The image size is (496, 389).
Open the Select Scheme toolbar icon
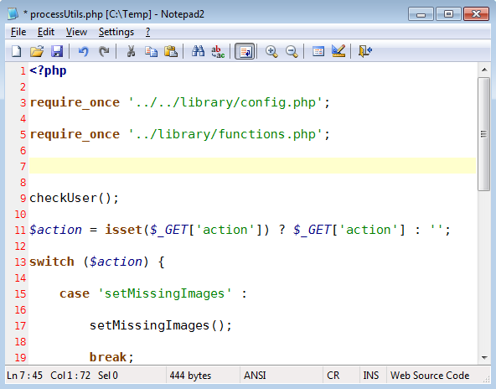(x=318, y=51)
